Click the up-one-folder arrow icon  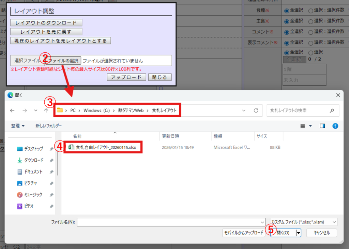tap(46, 111)
